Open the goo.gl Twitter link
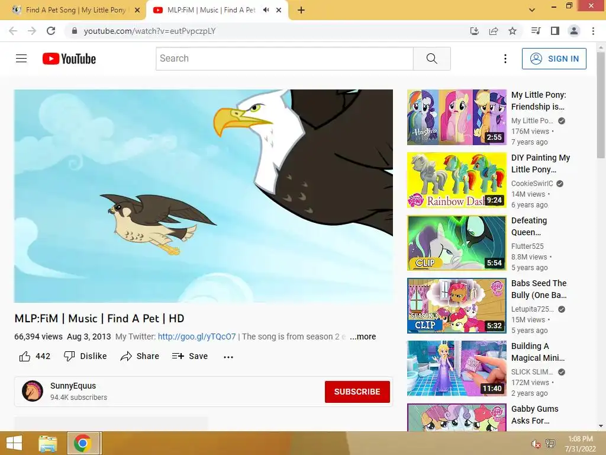The width and height of the screenshot is (606, 455). [x=196, y=337]
